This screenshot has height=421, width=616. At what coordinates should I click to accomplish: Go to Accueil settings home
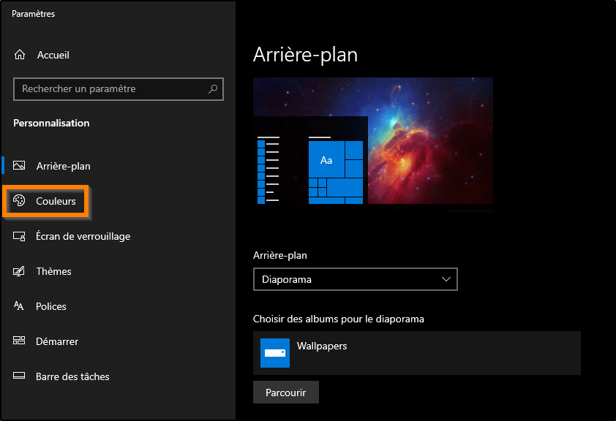(x=53, y=55)
